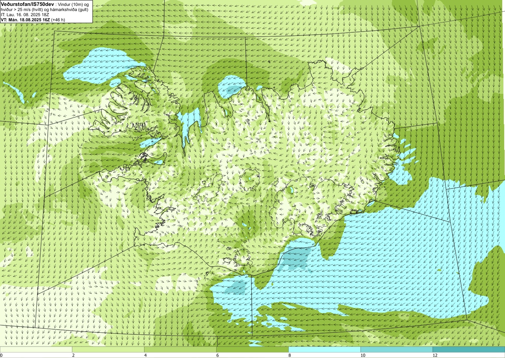This screenshot has width=505, height=358.
Task: Click the light cyan 8–10 legend swatch
Action: (325, 349)
